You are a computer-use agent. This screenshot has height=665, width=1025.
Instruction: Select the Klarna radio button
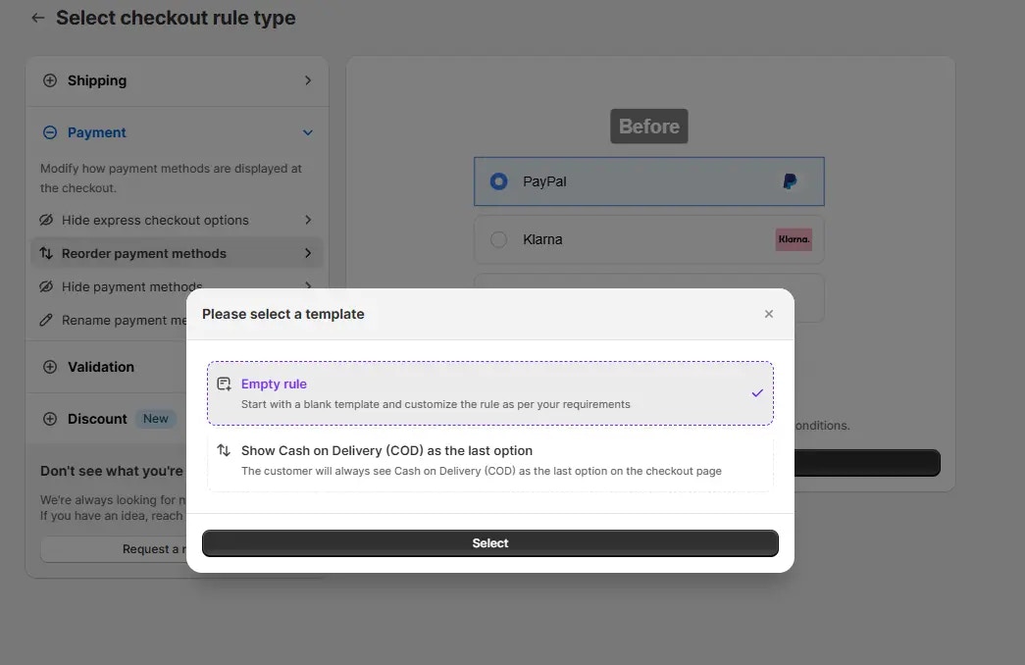tap(499, 239)
